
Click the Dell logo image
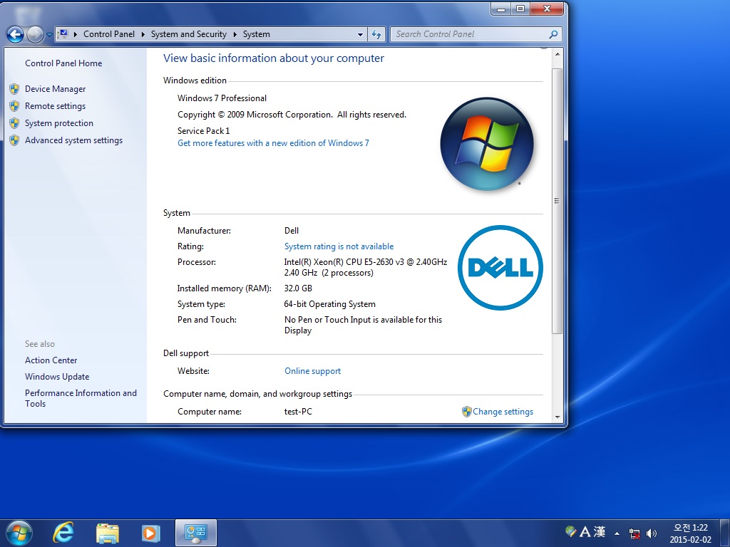(500, 268)
